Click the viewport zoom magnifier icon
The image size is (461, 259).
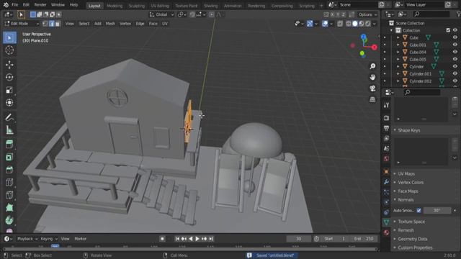372,66
